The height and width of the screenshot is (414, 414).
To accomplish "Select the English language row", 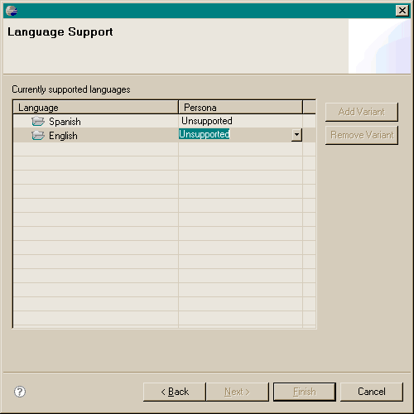I will [x=164, y=135].
